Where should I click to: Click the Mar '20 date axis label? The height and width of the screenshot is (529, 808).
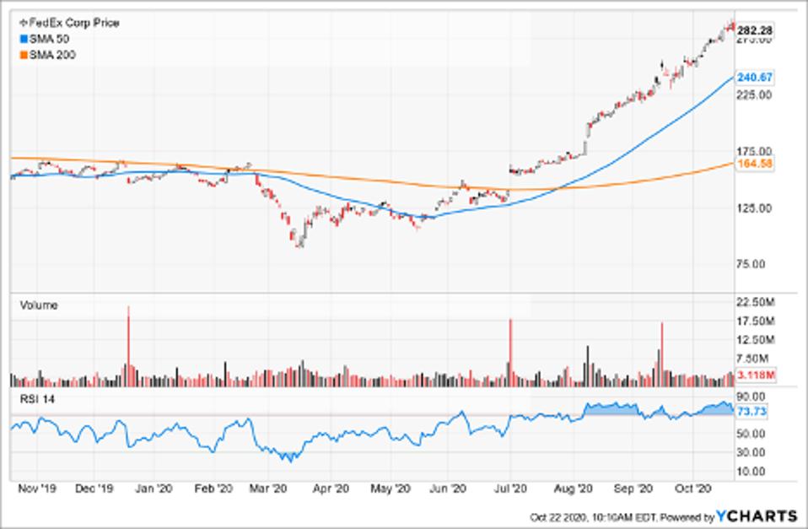coord(268,489)
